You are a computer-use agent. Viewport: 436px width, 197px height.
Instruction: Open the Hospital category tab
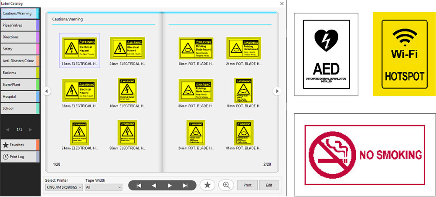point(20,96)
